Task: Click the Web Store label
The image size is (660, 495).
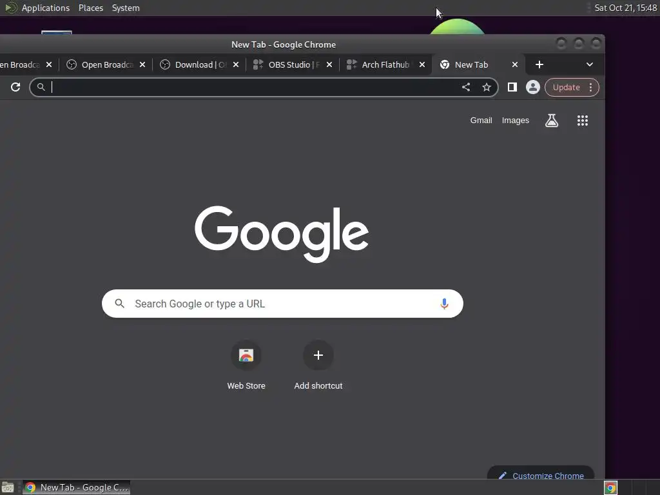Action: coord(246,385)
